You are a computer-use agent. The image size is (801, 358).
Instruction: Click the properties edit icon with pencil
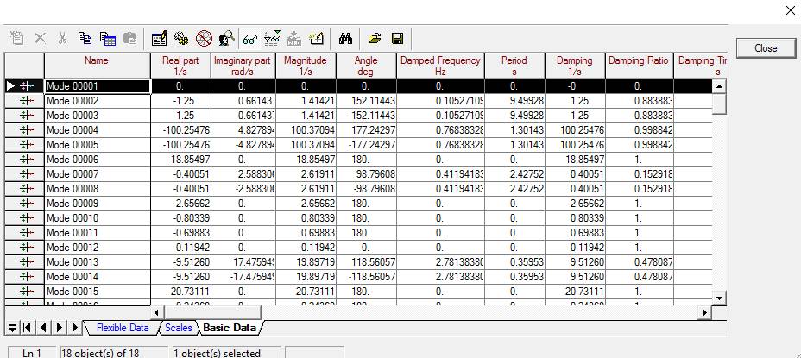[x=159, y=39]
